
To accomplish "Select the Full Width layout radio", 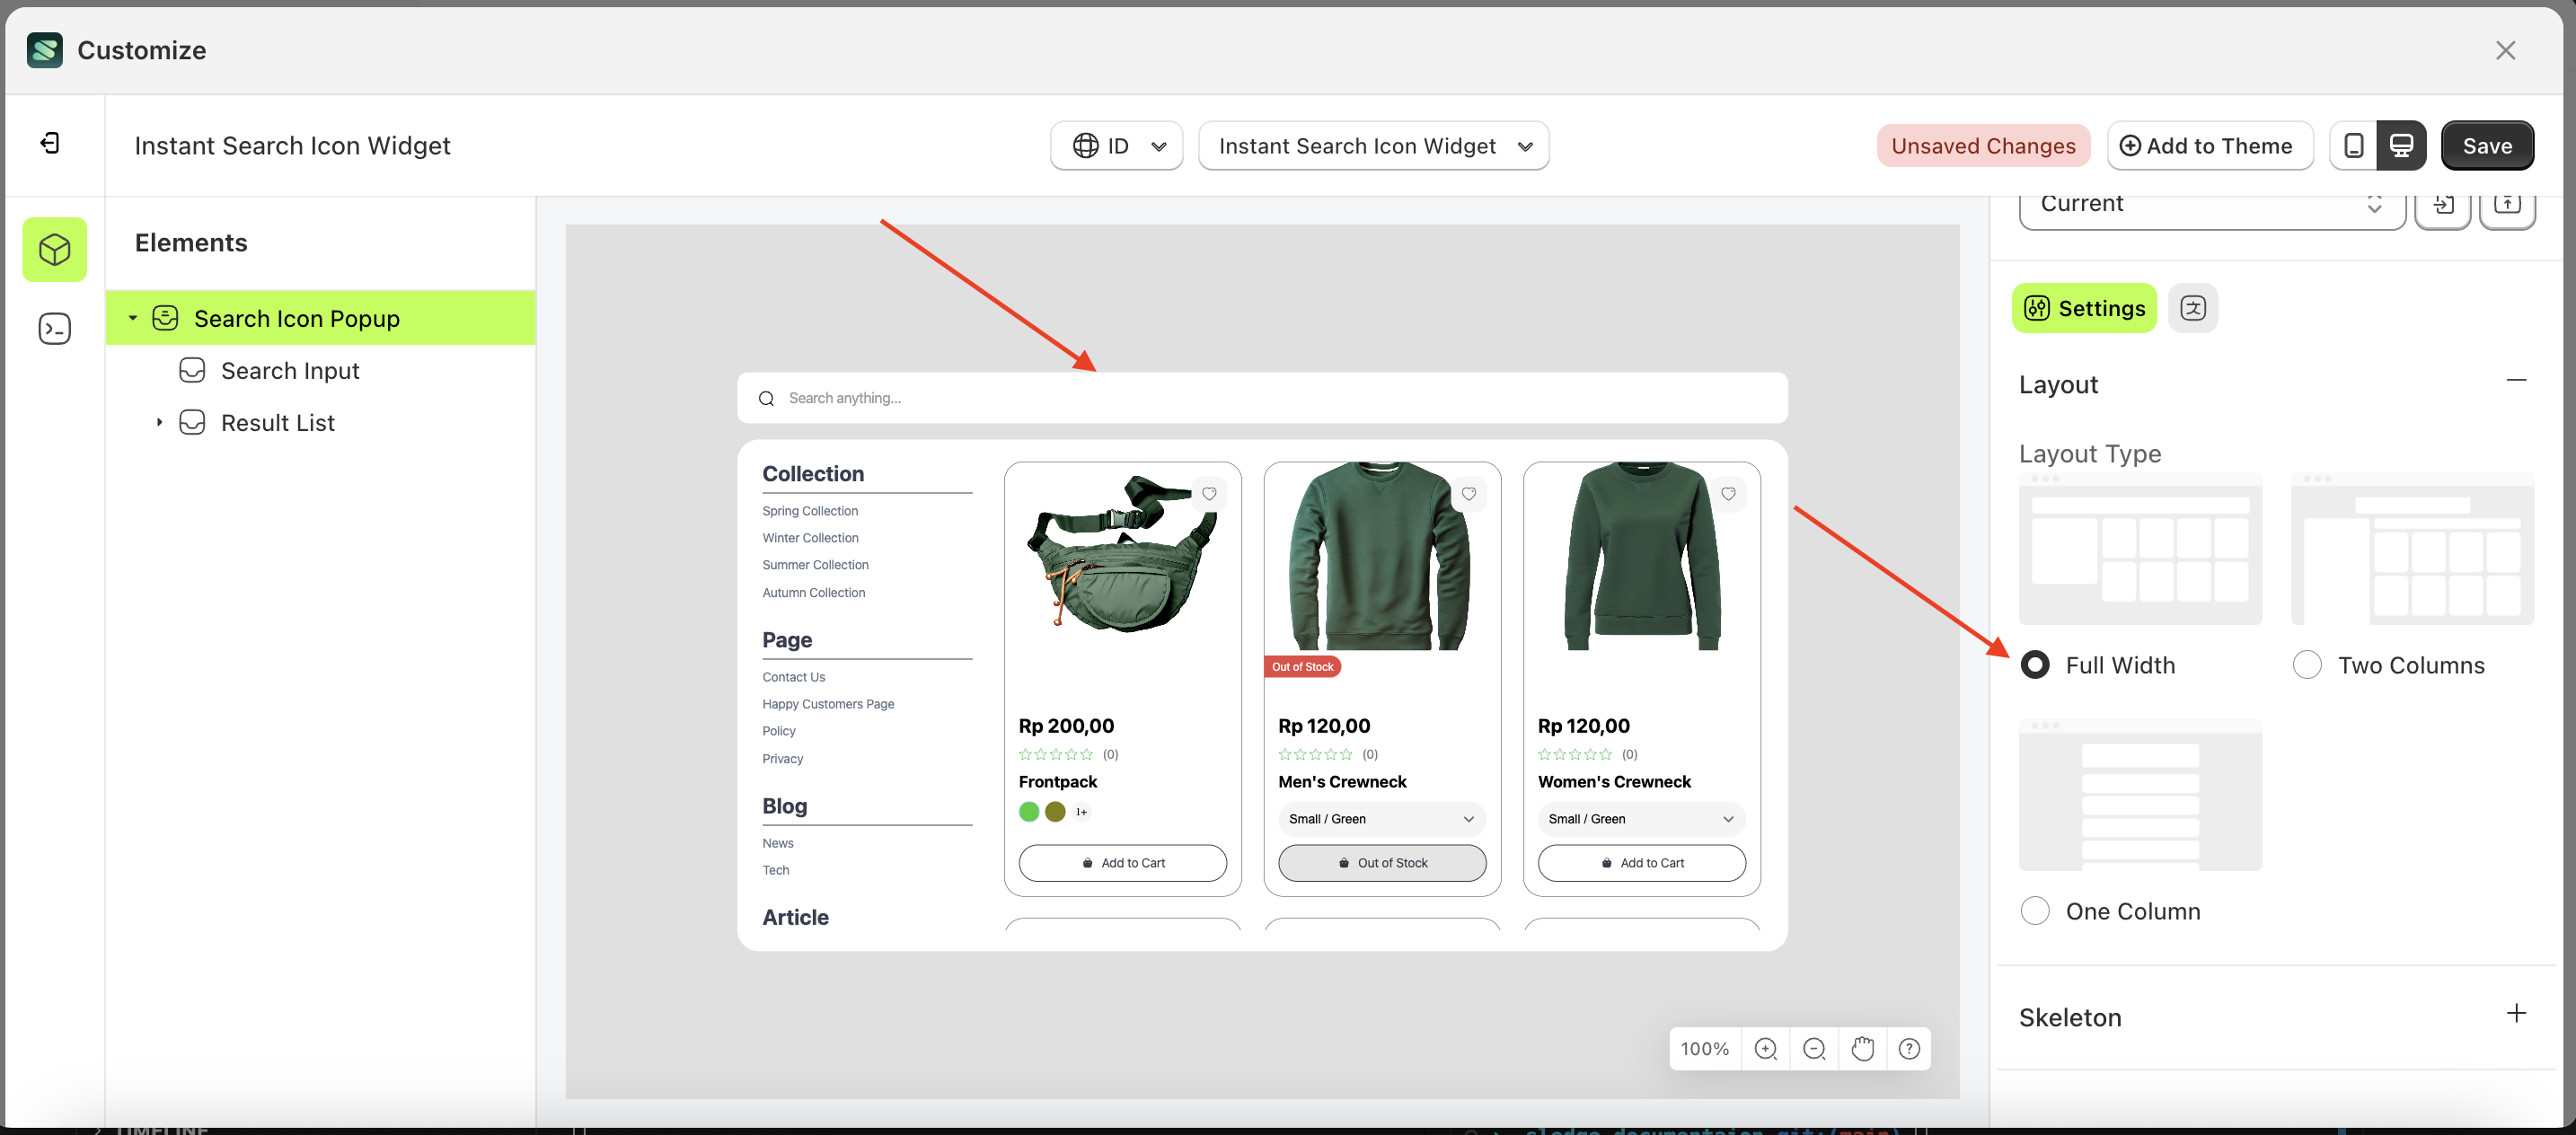I will tap(2034, 665).
